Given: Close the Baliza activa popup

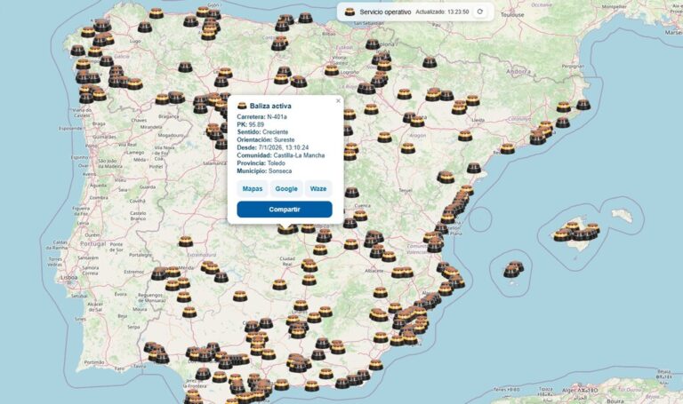Looking at the screenshot, I should pyautogui.click(x=338, y=101).
